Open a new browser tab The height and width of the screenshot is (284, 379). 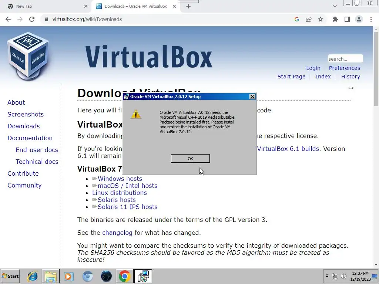point(188,6)
